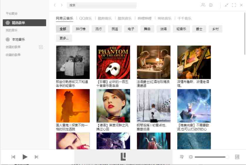Image resolution: width=246 pixels, height=165 pixels.
Task: Open playlist titled 〖唯美纯音〗
Action: 193,127
